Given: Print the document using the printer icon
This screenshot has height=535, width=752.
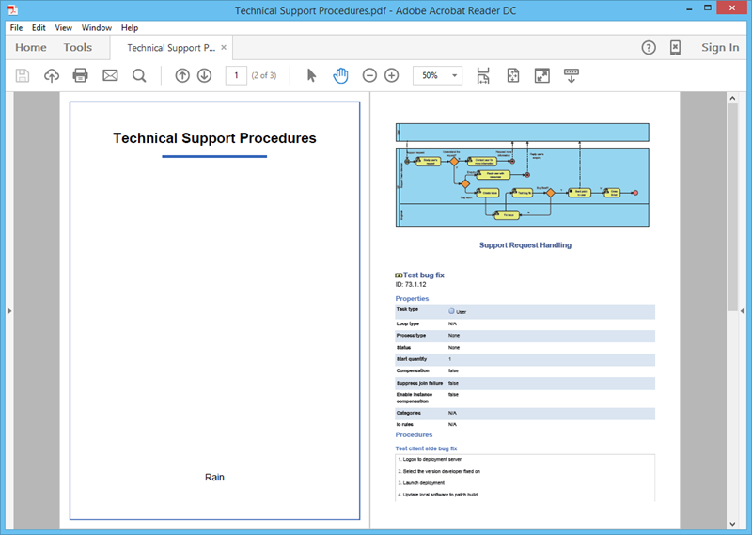Looking at the screenshot, I should click(x=81, y=75).
